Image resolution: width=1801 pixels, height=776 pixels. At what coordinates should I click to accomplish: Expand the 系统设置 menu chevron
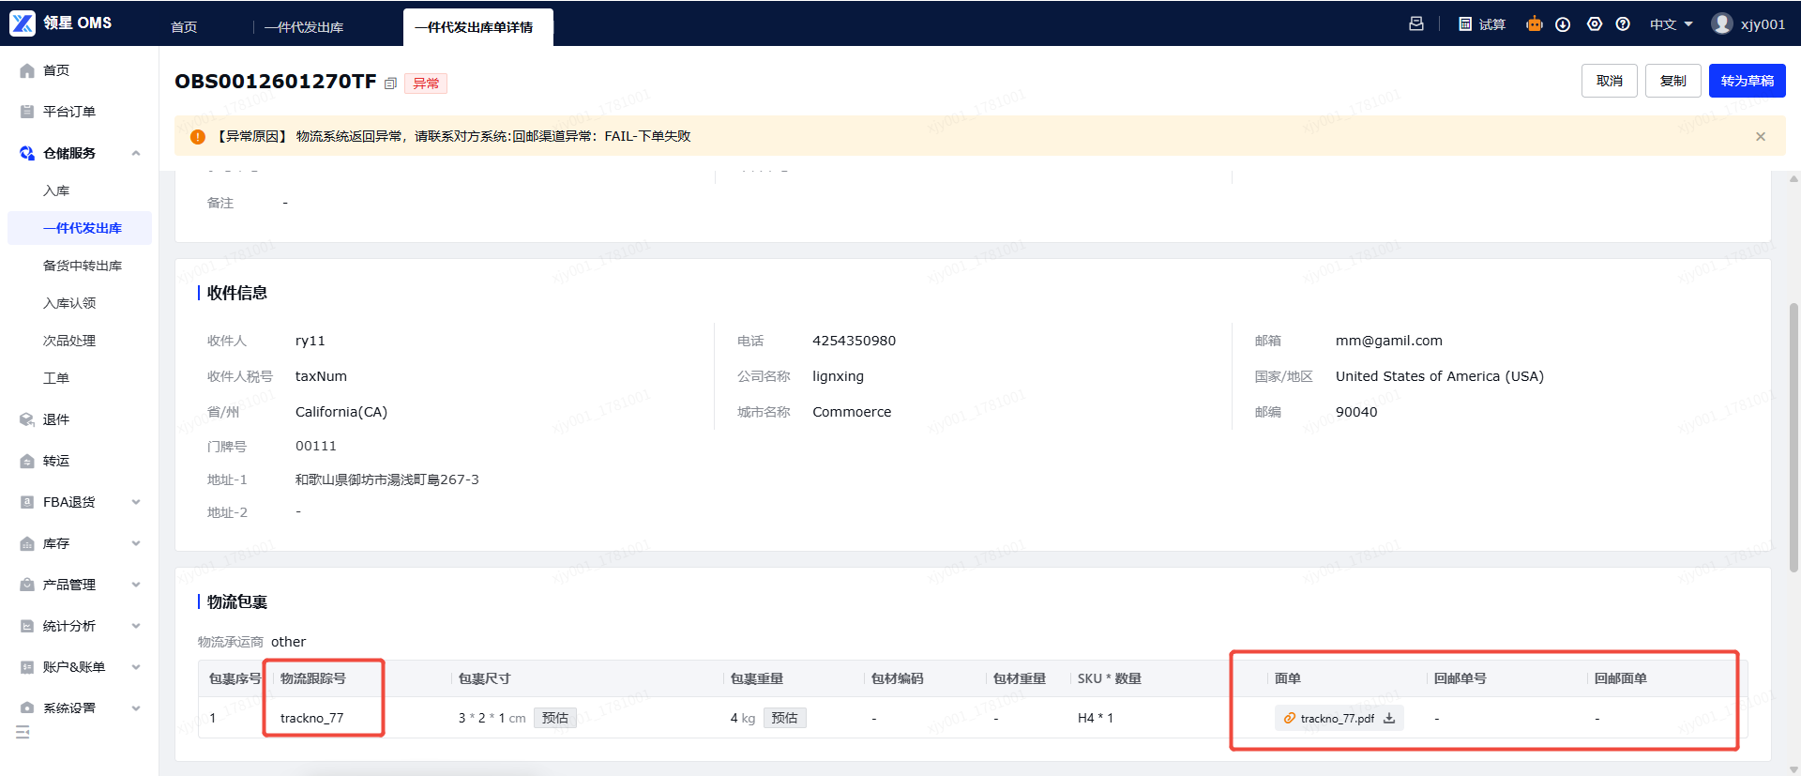136,708
